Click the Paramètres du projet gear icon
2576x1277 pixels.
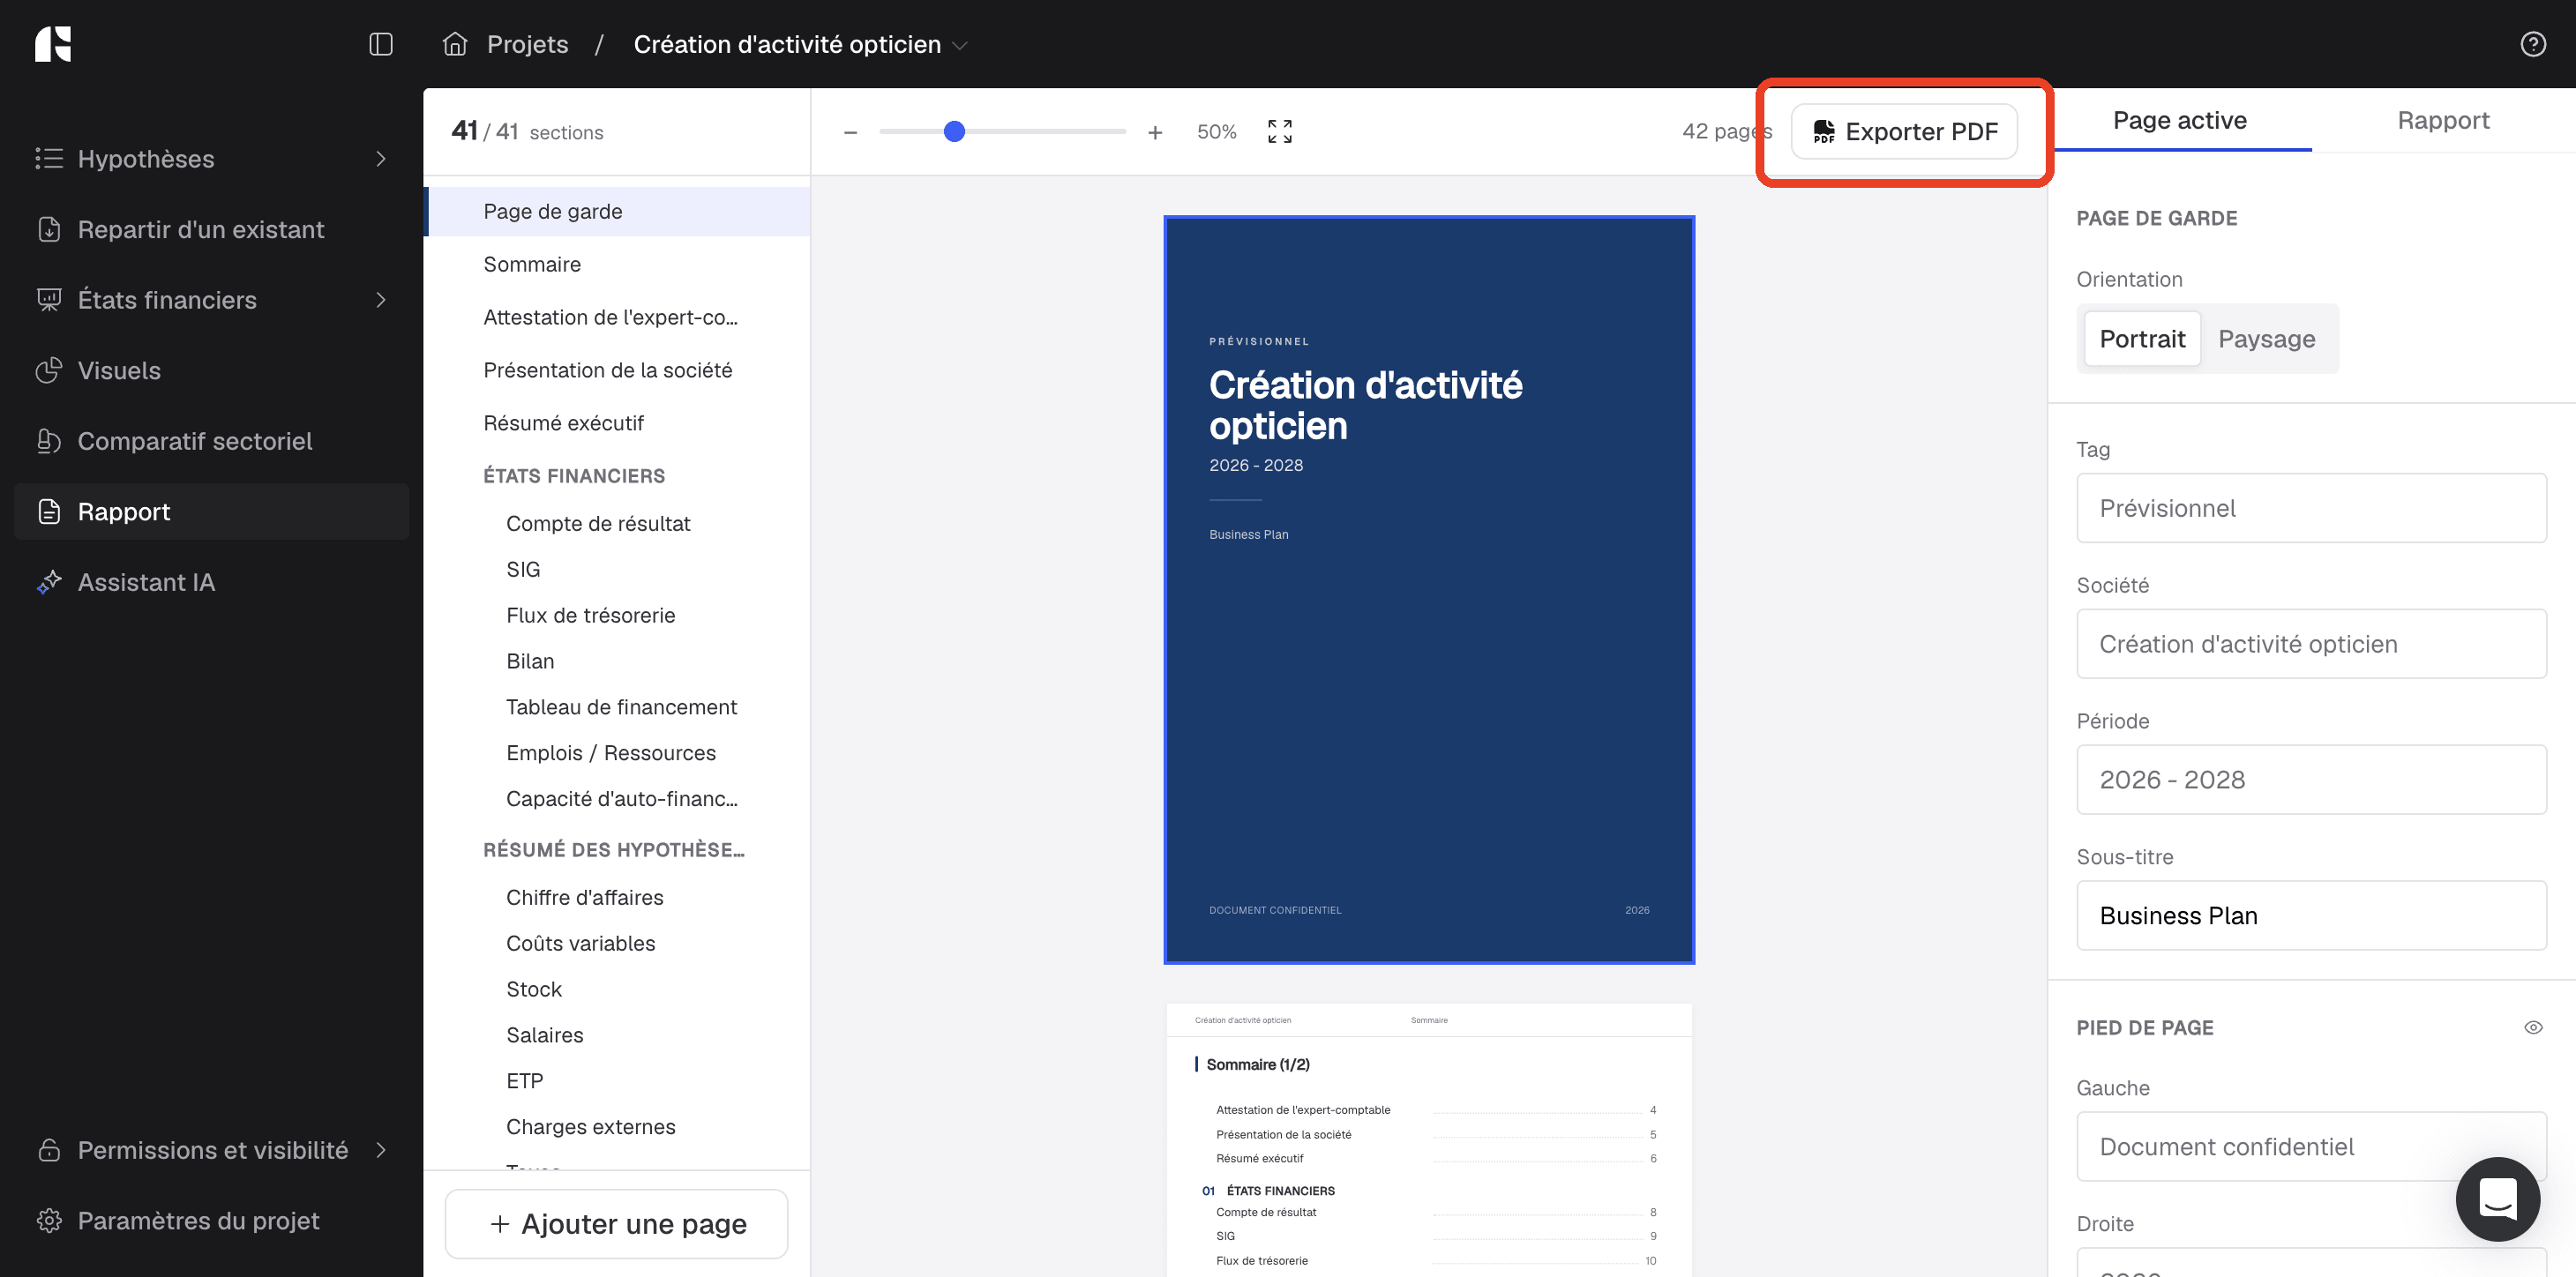click(49, 1220)
